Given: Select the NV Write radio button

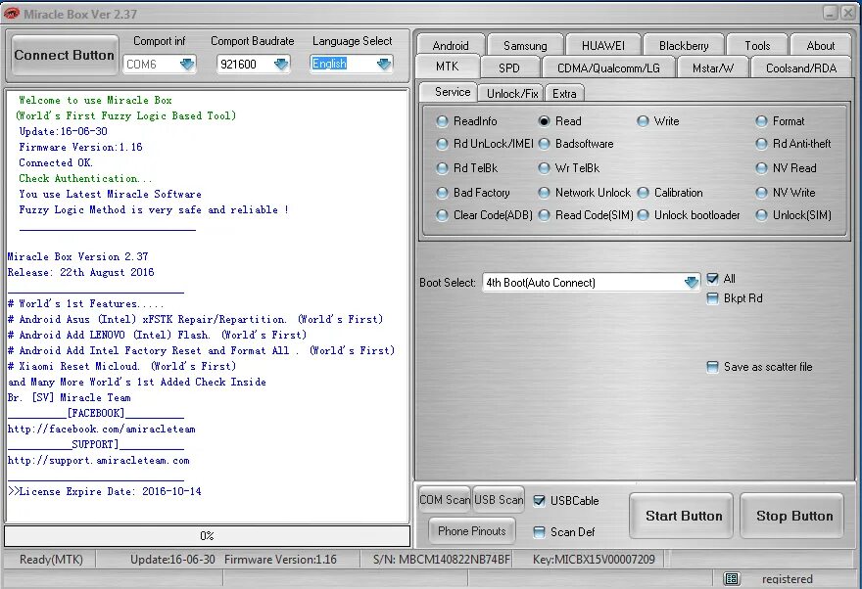Looking at the screenshot, I should pyautogui.click(x=786, y=193).
